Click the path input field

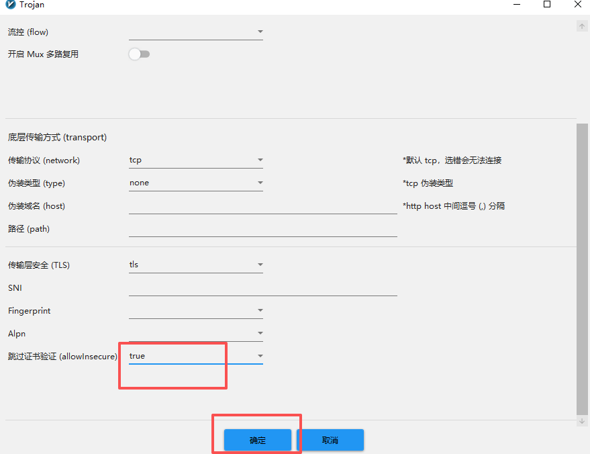262,229
